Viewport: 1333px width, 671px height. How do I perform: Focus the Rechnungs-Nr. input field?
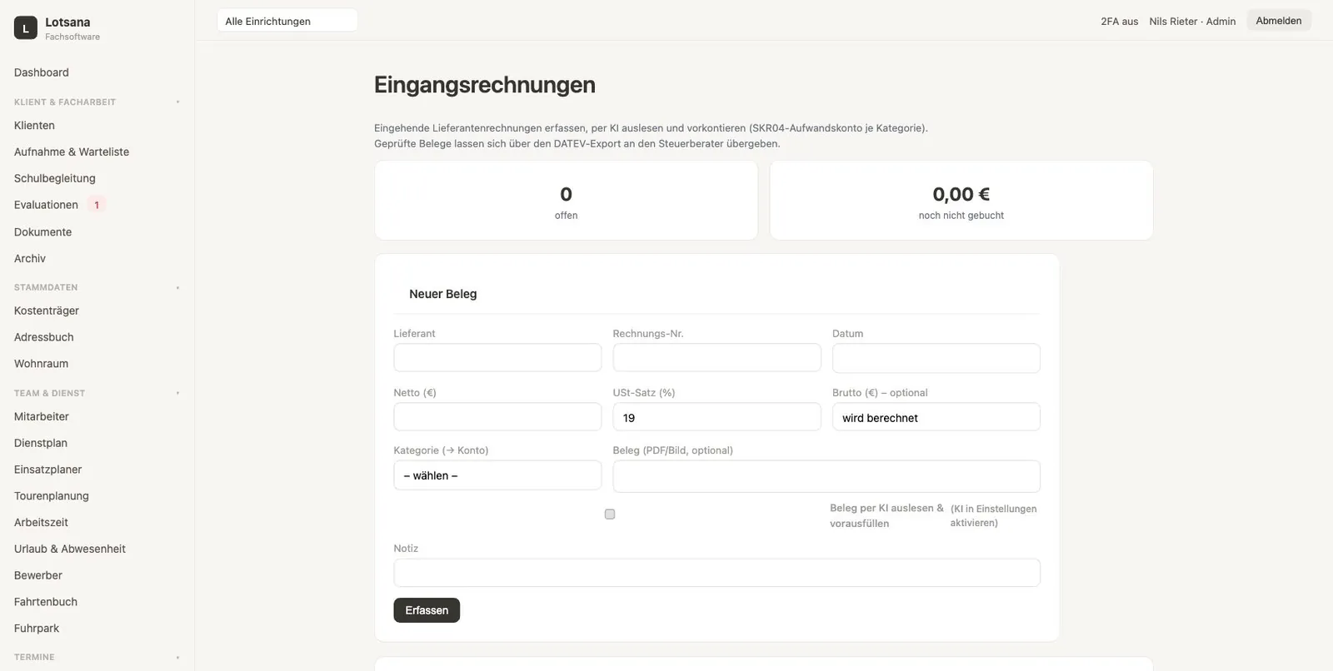(x=716, y=358)
